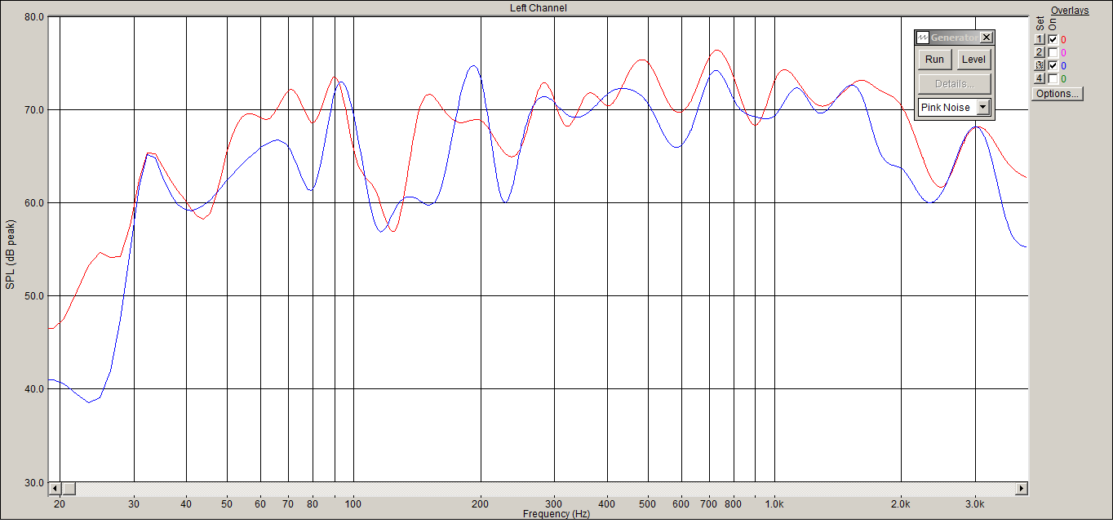The width and height of the screenshot is (1113, 532).
Task: Click the 'Frequency (Hz)' axis label
Action: tap(556, 515)
